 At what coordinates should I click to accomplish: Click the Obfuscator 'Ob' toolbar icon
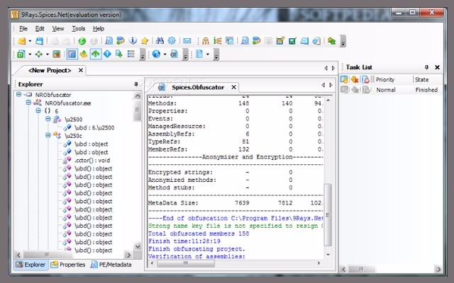coord(174,54)
